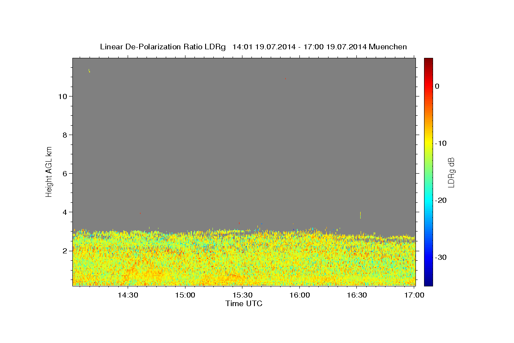Click the height tick label 4
Viewport: 514px width, 343px height.
click(x=65, y=212)
